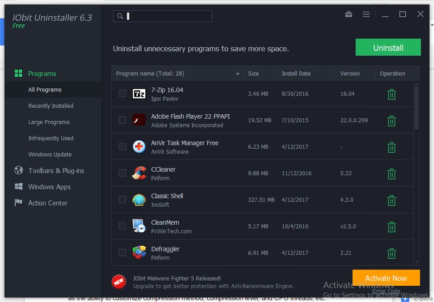
Task: Click the scrollbar up arrow
Action: pyautogui.click(x=416, y=83)
